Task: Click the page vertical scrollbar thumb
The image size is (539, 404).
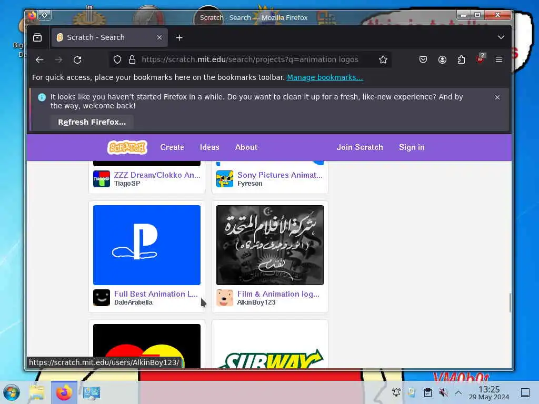Action: (510, 302)
